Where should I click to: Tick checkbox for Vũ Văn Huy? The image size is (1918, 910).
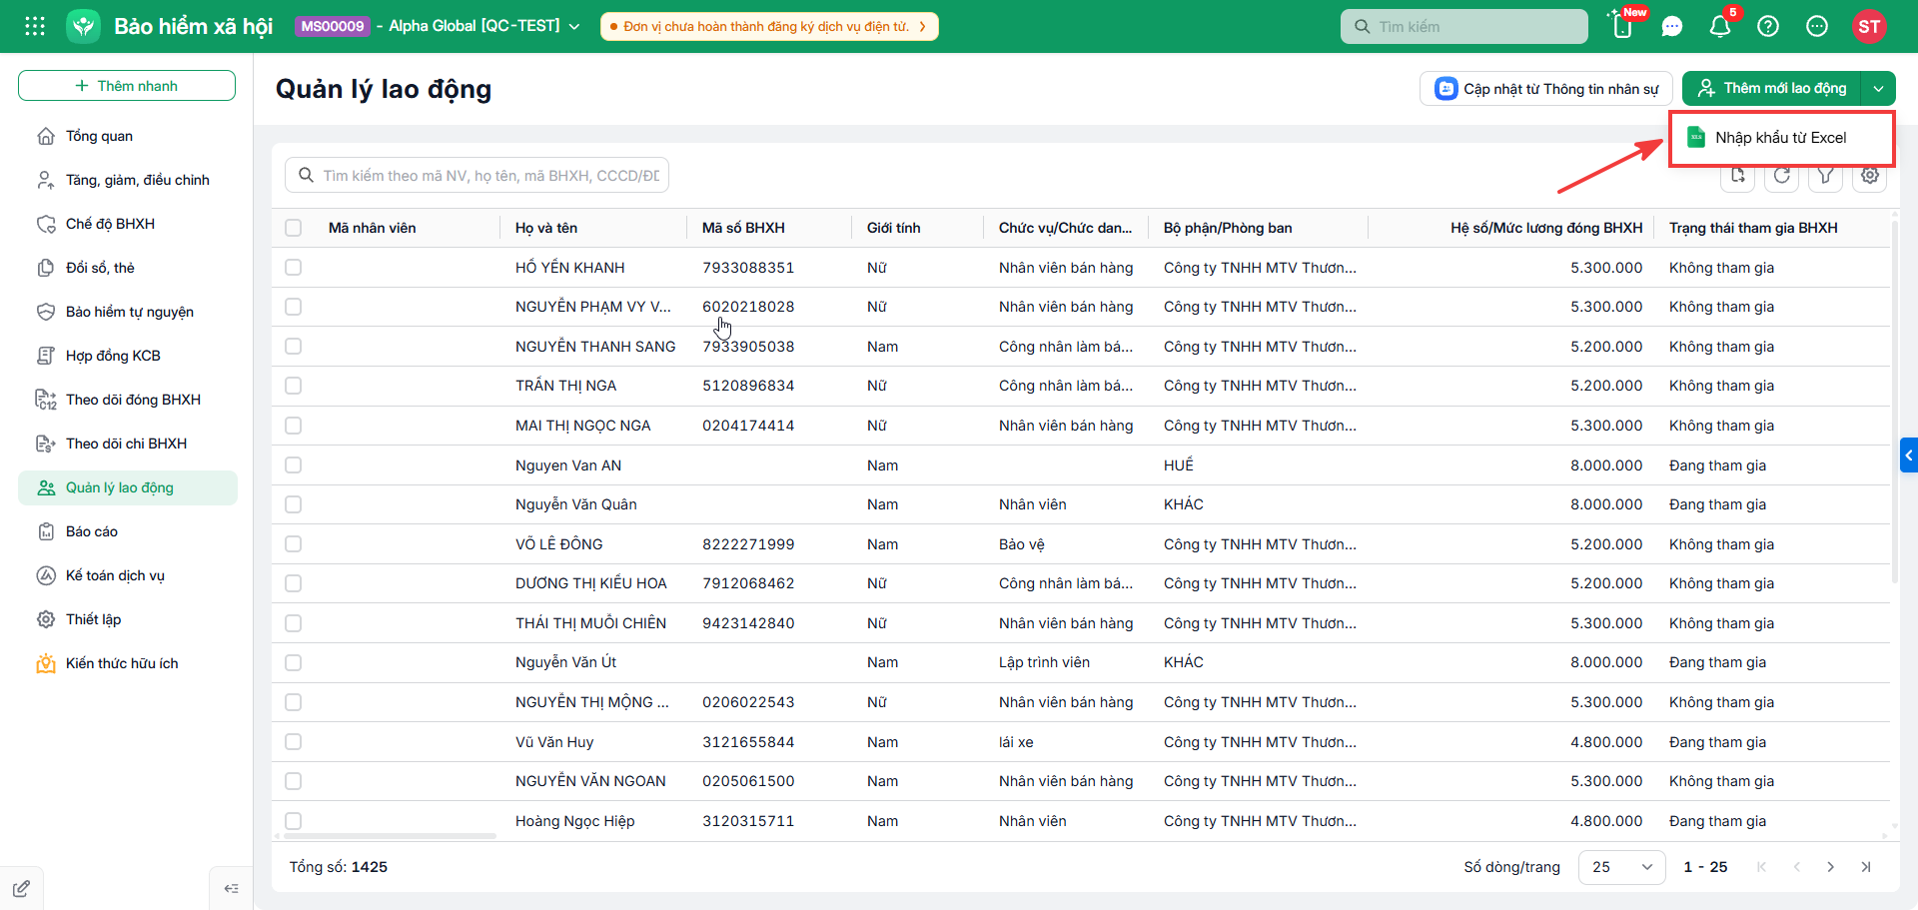point(293,742)
